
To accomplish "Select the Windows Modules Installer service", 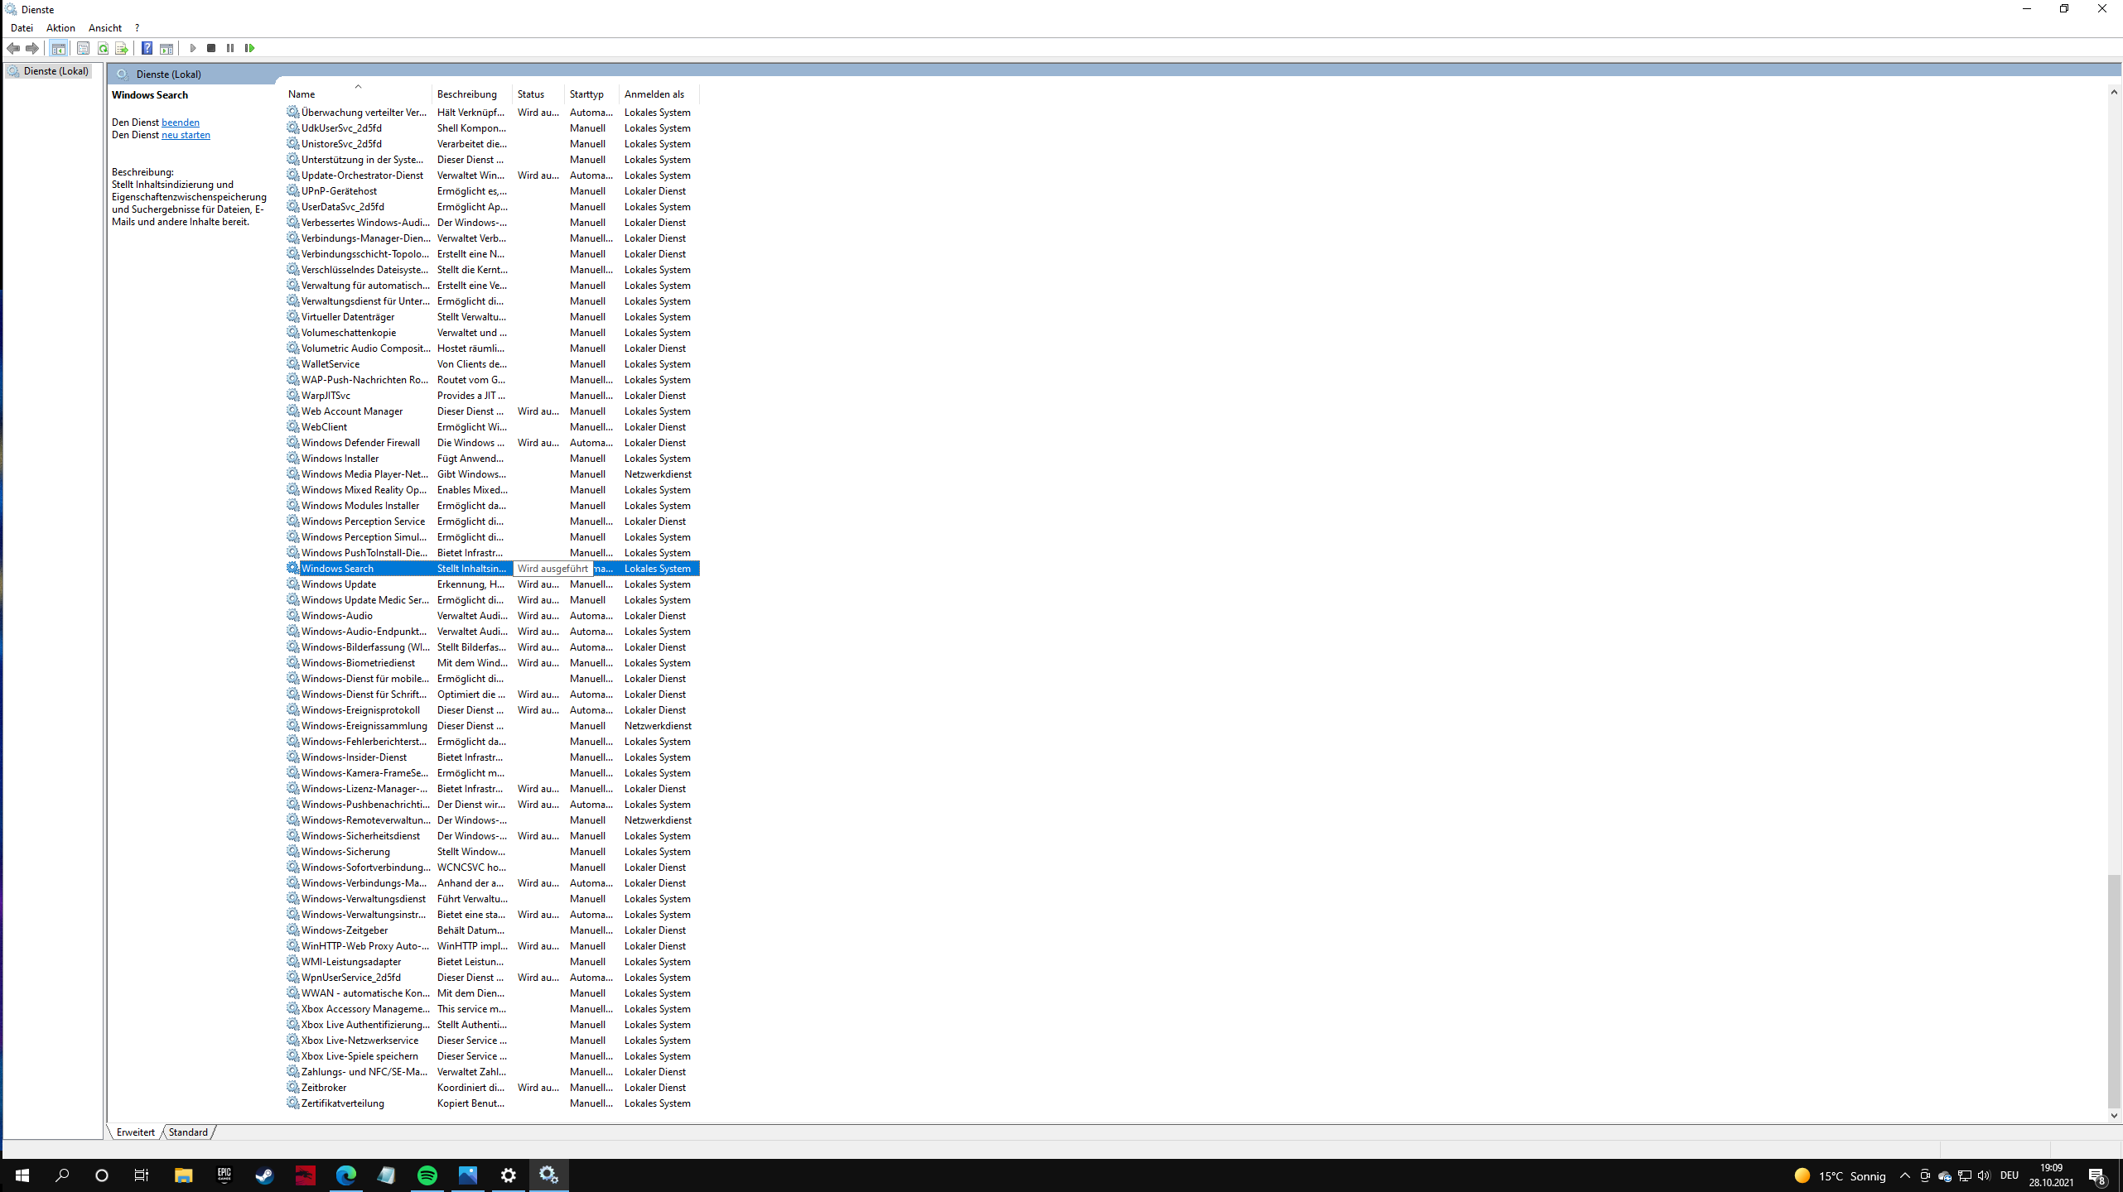I will click(x=493, y=506).
